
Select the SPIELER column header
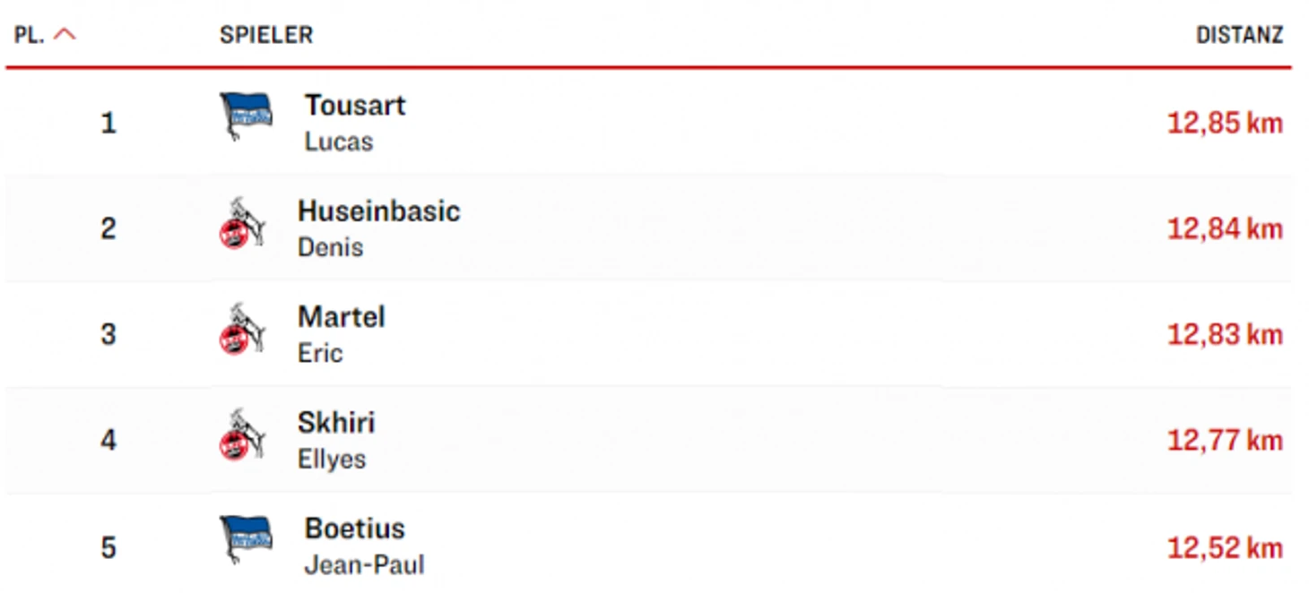point(266,36)
